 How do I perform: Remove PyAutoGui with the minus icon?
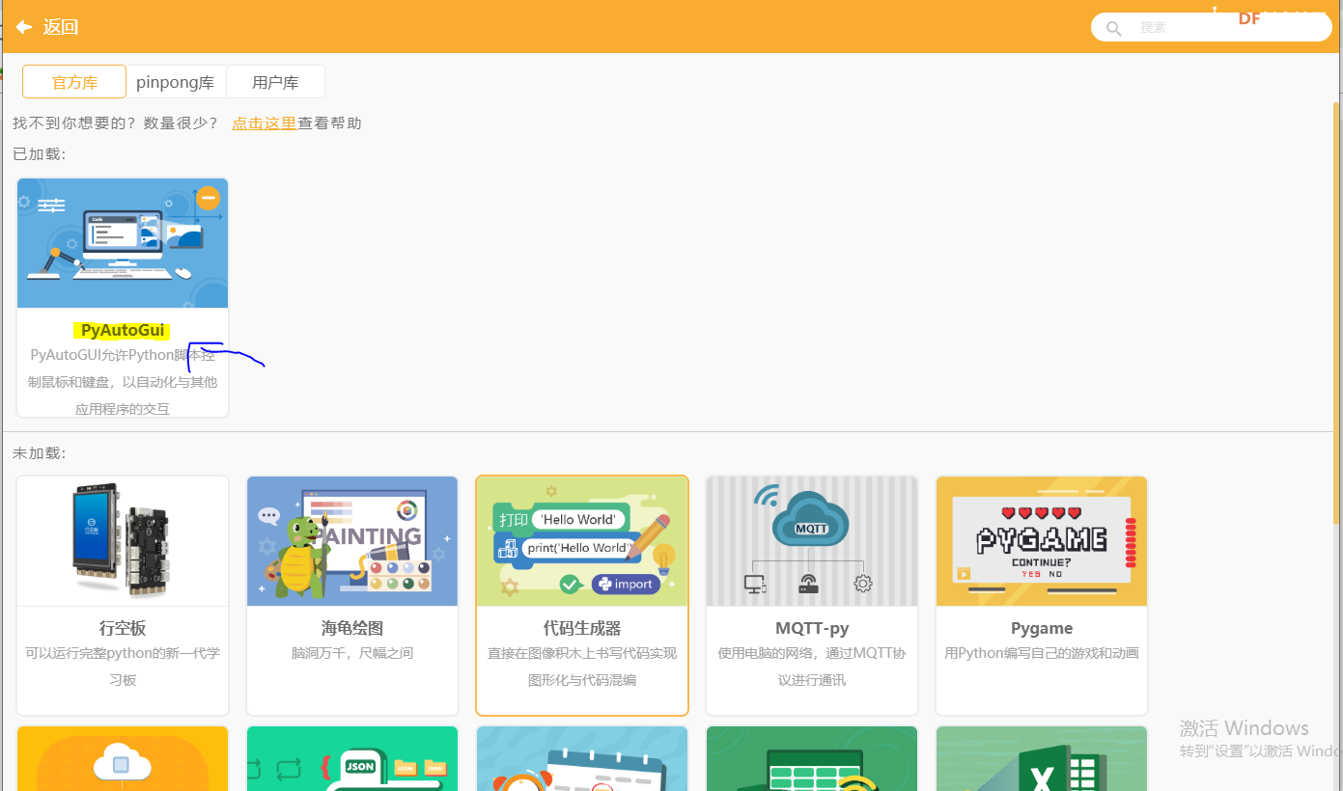[208, 198]
